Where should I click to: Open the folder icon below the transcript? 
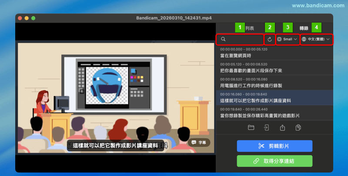(251, 127)
